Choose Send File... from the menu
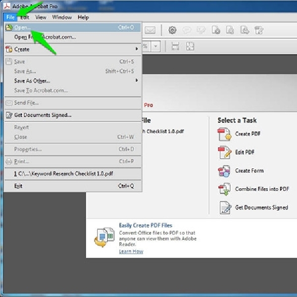The height and width of the screenshot is (297, 297). [x=73, y=102]
